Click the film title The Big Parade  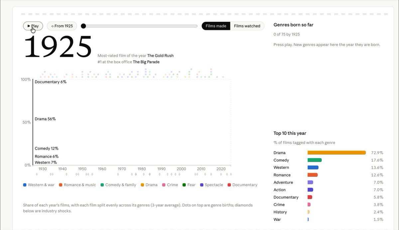146,62
